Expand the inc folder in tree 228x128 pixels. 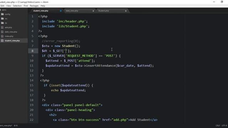[x=6, y=18]
